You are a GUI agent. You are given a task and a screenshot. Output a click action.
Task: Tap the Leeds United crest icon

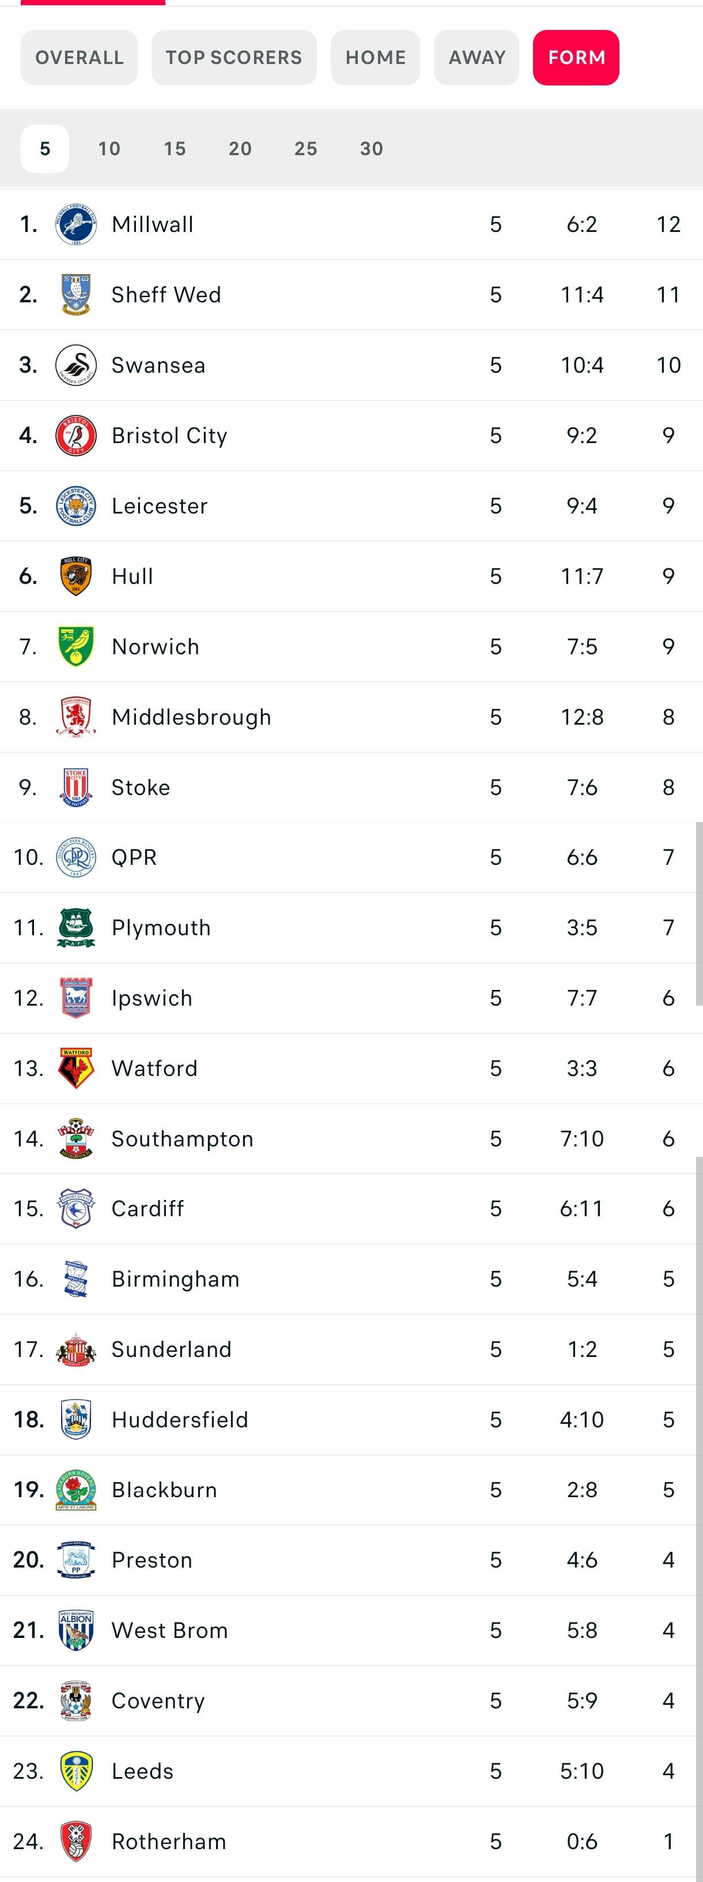click(76, 1771)
